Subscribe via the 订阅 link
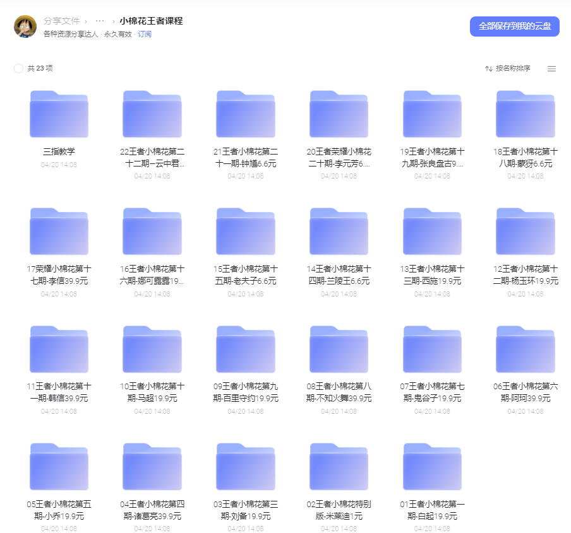Screen dimensions: 571x533 [x=145, y=34]
